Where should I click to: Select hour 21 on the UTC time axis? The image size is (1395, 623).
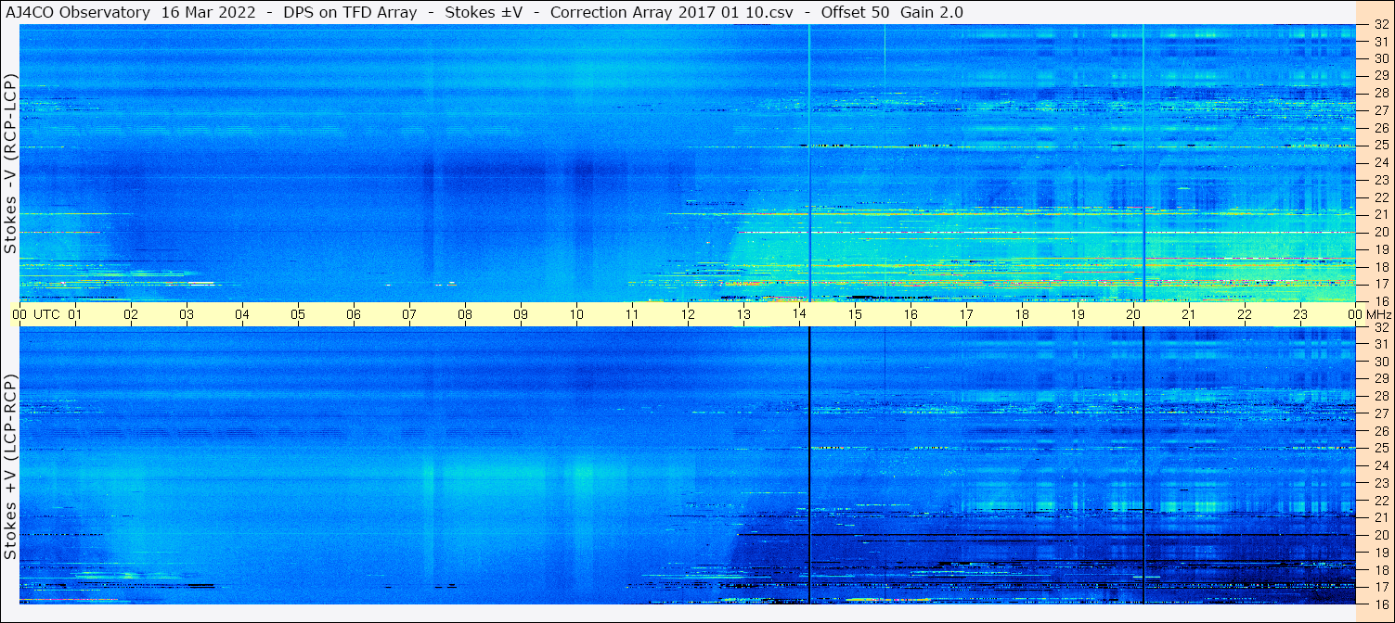[1189, 314]
